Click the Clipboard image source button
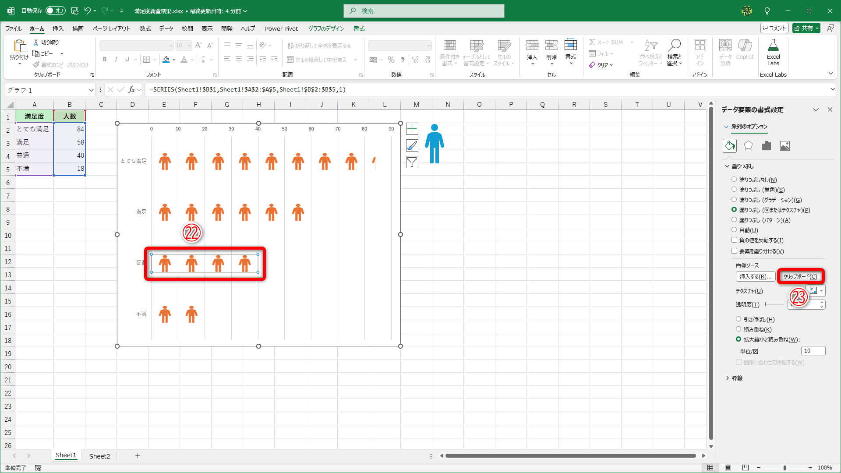 coord(800,276)
